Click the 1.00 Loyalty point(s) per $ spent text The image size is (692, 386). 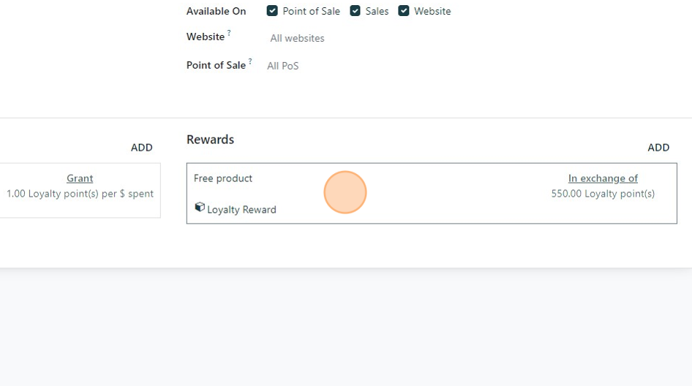coord(80,194)
